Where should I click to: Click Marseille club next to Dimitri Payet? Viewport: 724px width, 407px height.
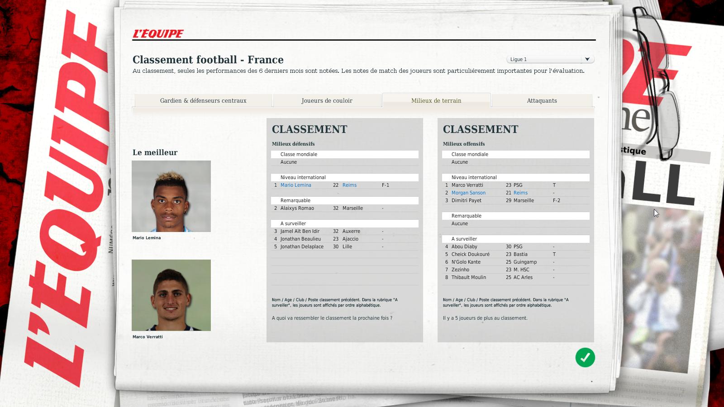tap(524, 200)
